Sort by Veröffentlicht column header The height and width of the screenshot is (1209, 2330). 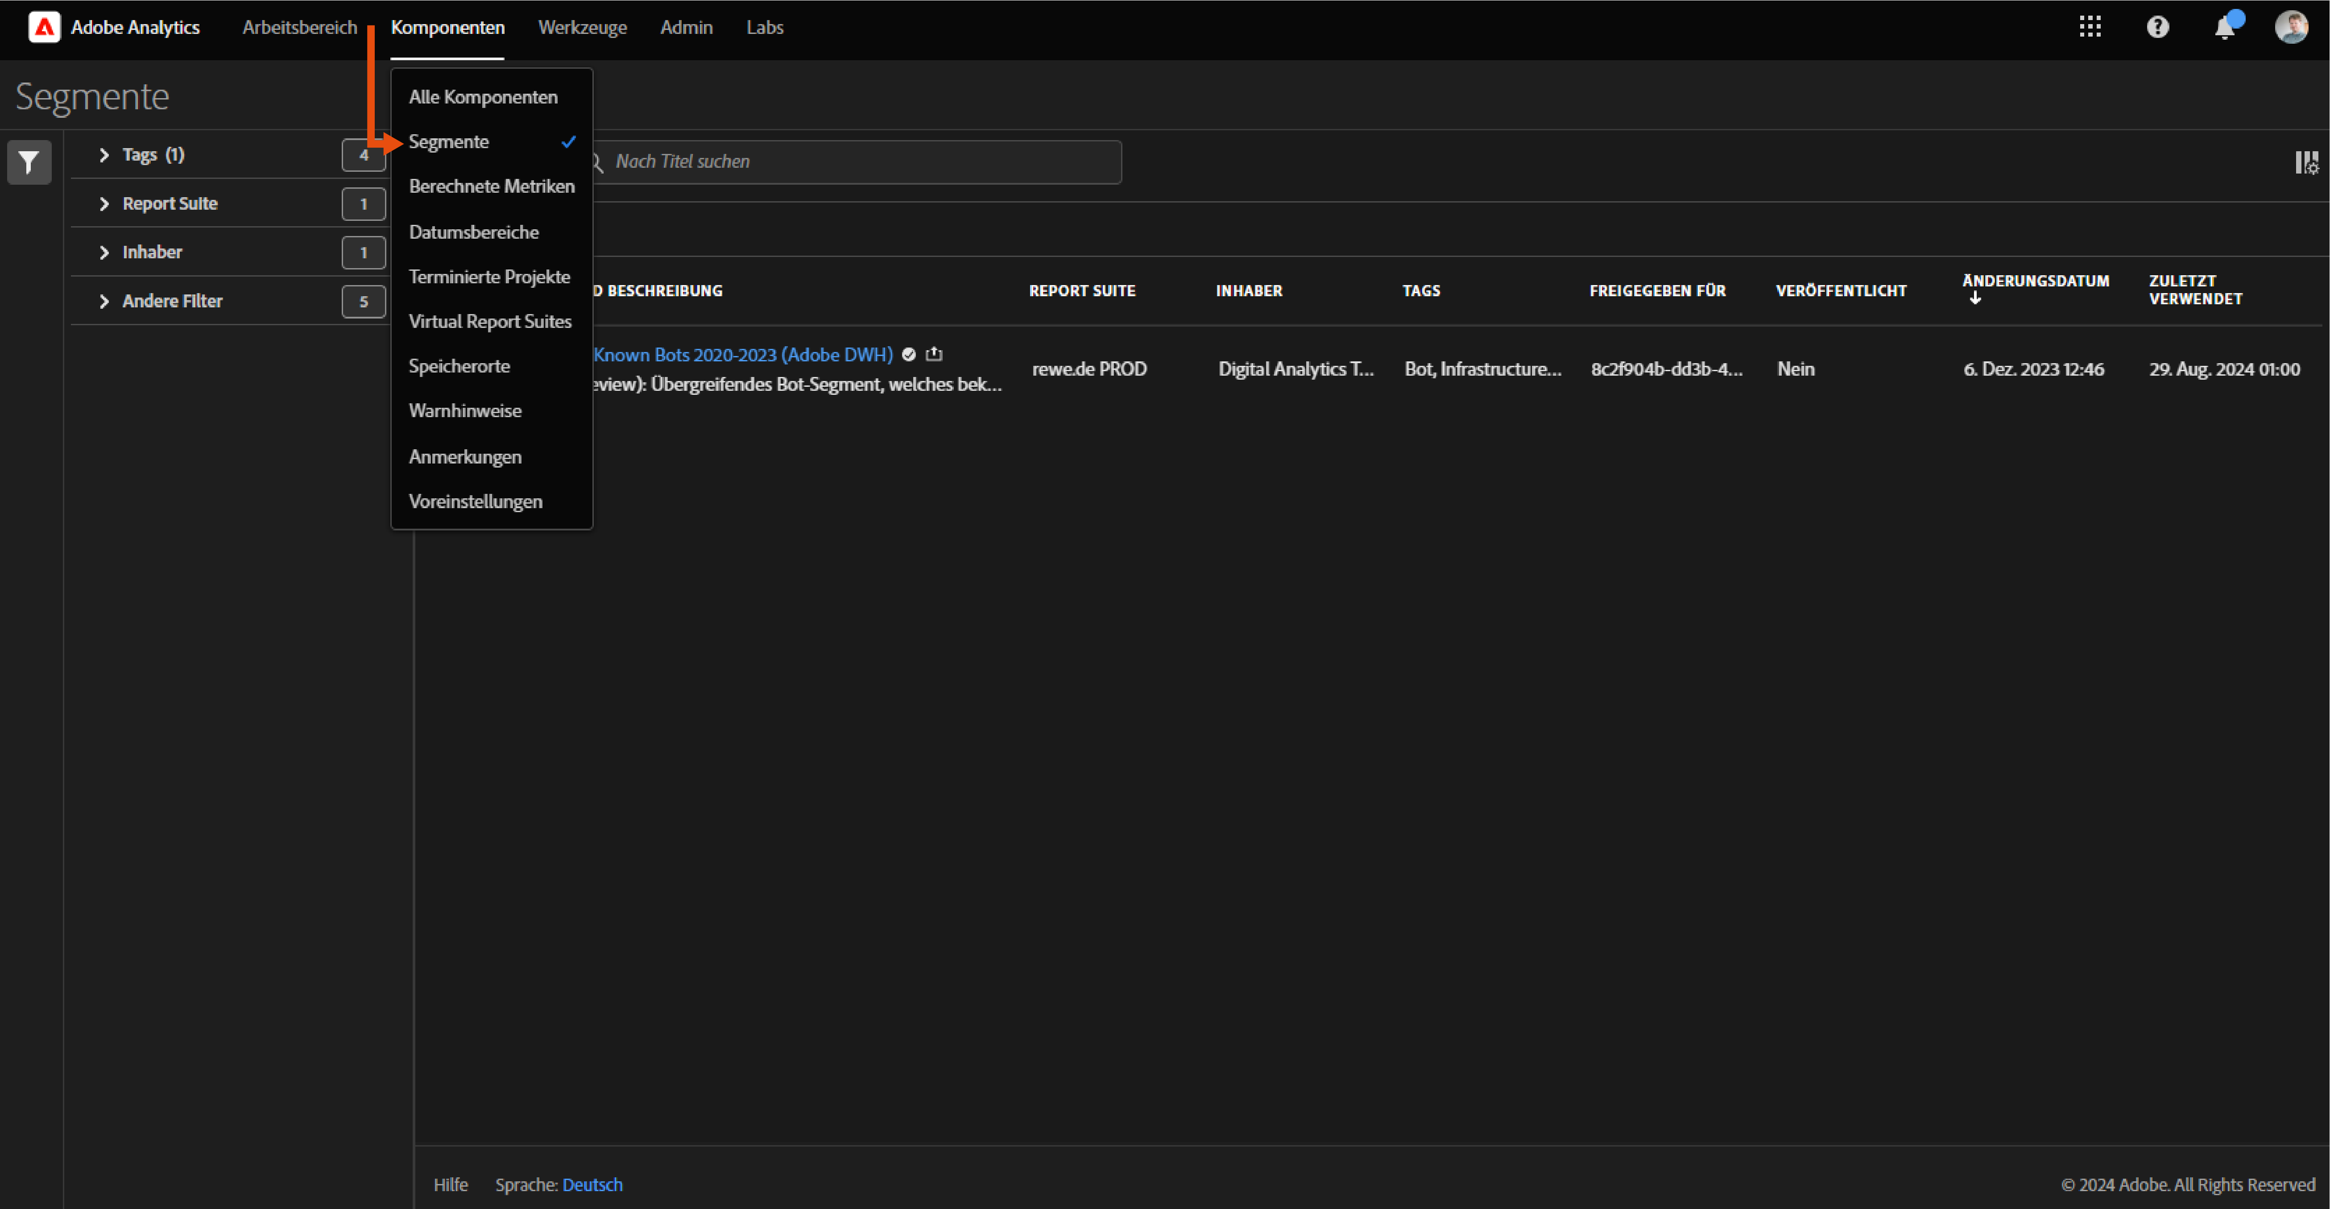coord(1841,290)
